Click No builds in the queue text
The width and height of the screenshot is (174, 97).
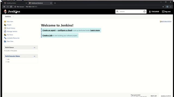click(x=11, y=51)
